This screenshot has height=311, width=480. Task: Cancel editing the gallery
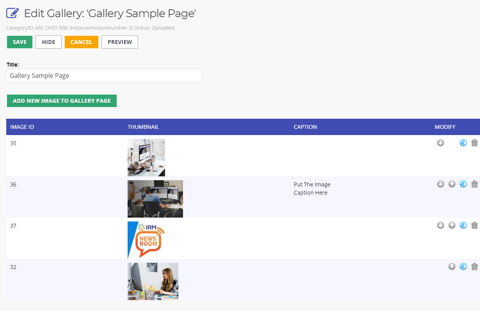click(x=81, y=42)
